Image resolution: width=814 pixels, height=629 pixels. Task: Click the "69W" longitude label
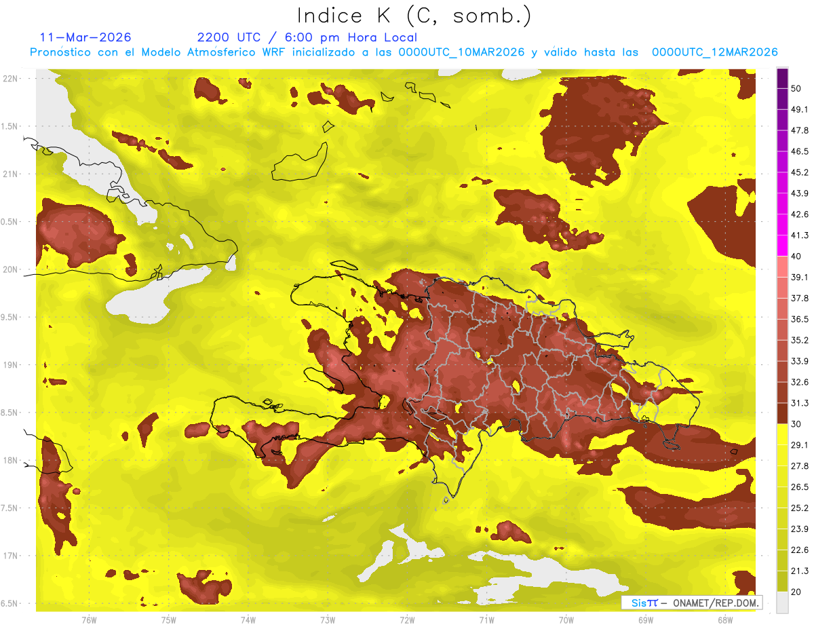pos(645,620)
